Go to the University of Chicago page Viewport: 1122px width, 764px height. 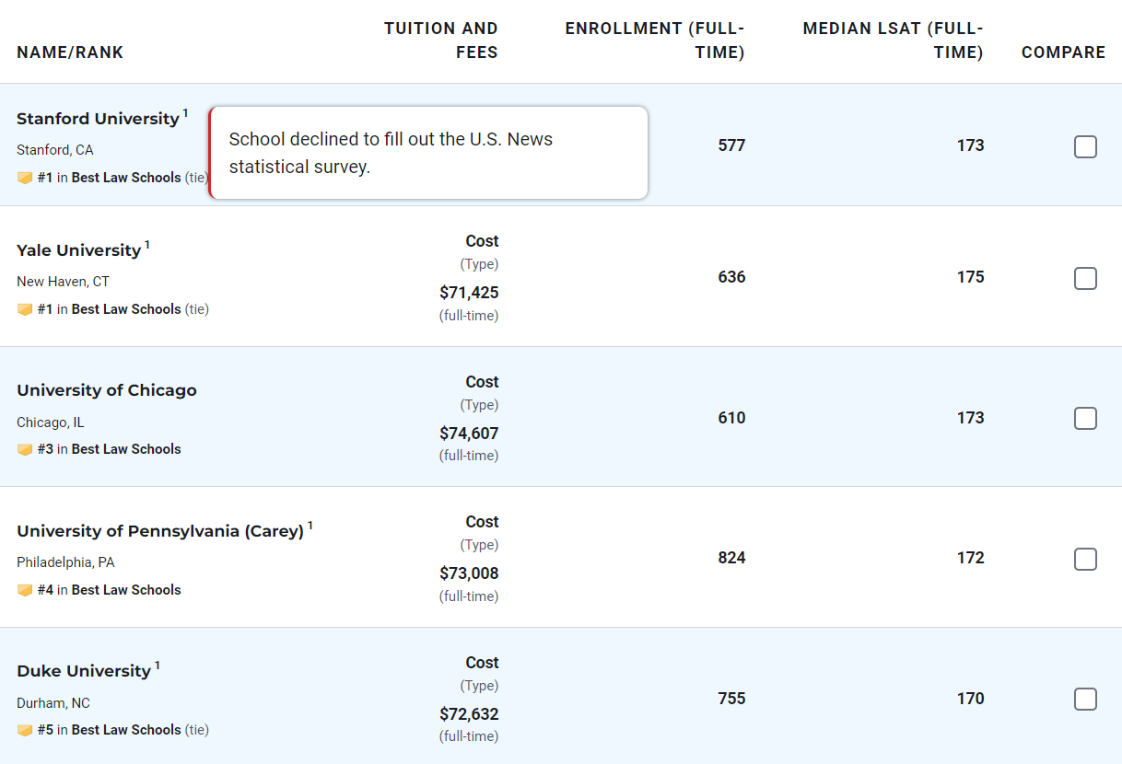tap(107, 390)
